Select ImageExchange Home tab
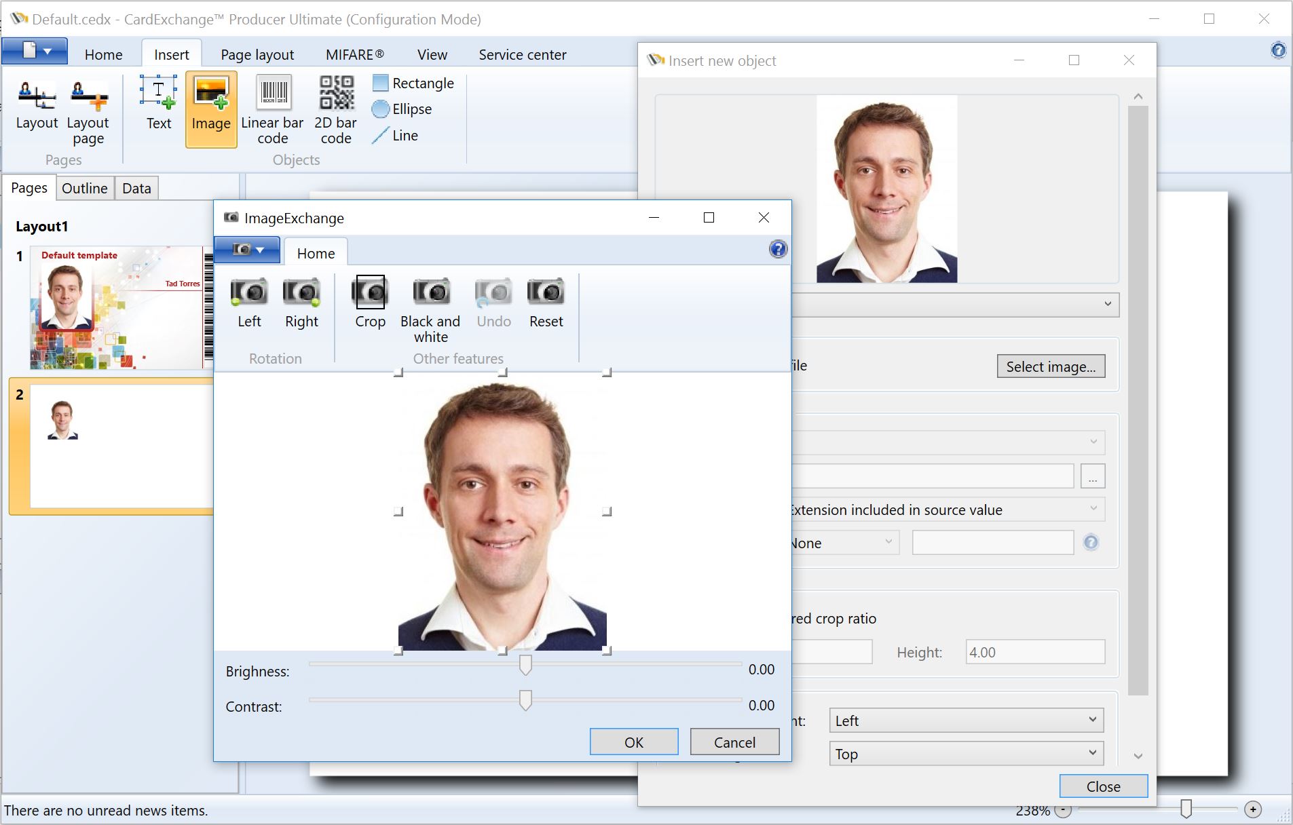This screenshot has width=1293, height=825. (316, 253)
